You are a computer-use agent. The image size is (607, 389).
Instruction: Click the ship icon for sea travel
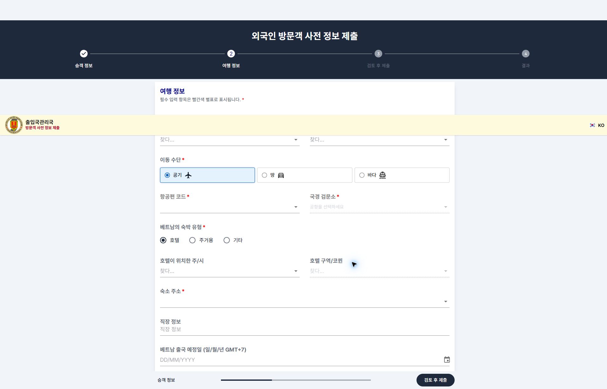pos(383,175)
